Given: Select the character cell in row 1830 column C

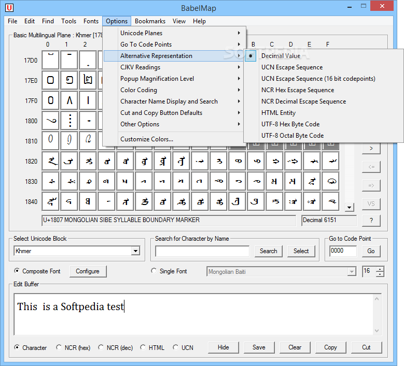Looking at the screenshot, I should [275, 181].
